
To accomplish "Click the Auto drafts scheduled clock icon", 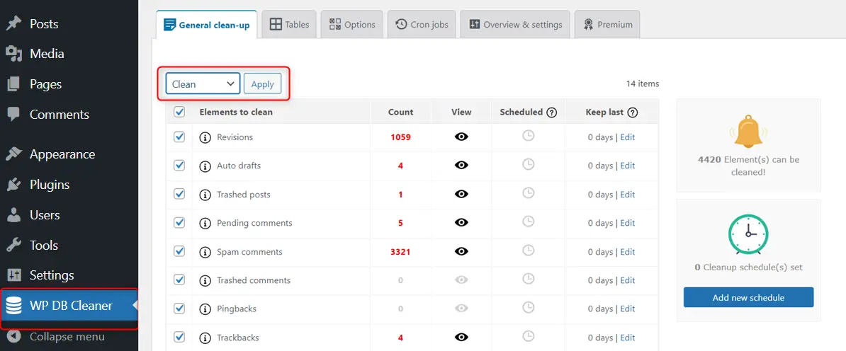I will (528, 164).
